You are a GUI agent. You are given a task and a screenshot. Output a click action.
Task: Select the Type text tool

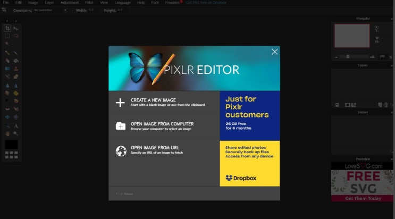[x=16, y=126]
